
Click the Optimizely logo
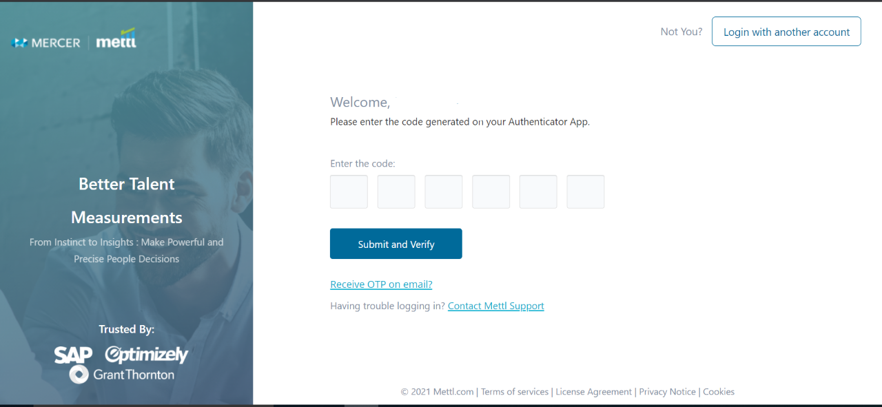coord(147,355)
